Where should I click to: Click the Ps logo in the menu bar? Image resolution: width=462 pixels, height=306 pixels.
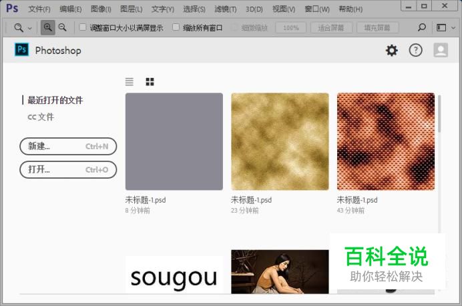pyautogui.click(x=12, y=8)
